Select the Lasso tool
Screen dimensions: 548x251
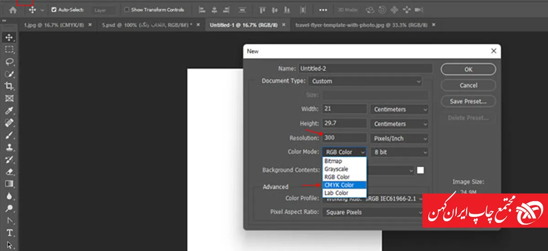9,62
